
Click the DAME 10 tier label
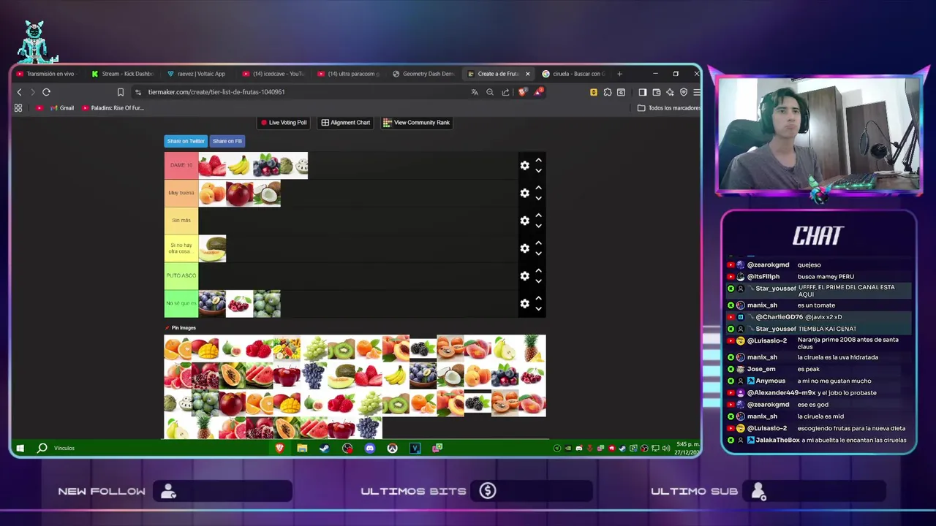pyautogui.click(x=181, y=165)
